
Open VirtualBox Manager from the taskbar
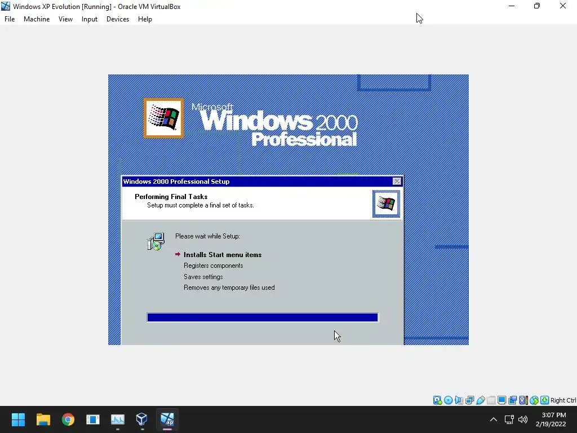(142, 419)
